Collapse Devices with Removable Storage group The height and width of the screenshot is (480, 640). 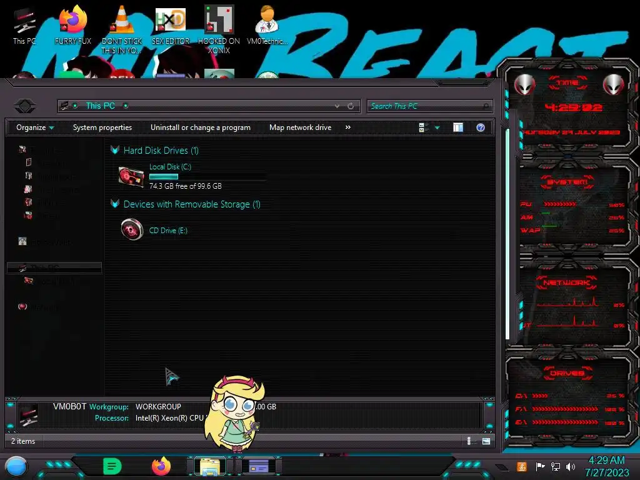pos(115,204)
